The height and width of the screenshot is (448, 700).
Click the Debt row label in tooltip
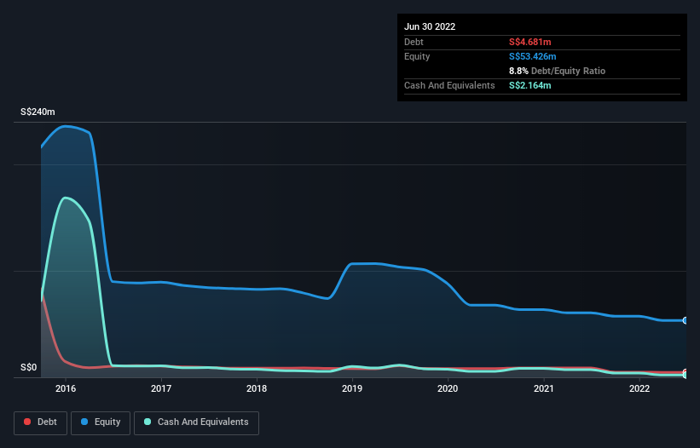click(x=414, y=42)
